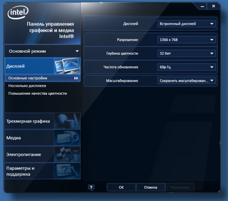Screen dimensions: 228x201
Task: Click the Intel logo
Action: pyautogui.click(x=18, y=12)
